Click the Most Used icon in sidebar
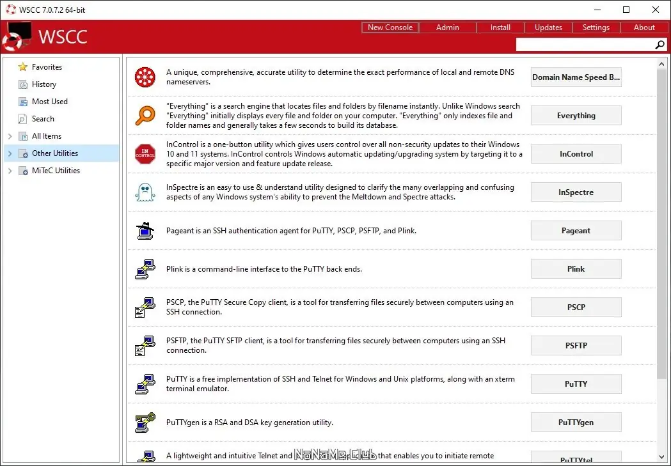The image size is (671, 466). pyautogui.click(x=22, y=102)
